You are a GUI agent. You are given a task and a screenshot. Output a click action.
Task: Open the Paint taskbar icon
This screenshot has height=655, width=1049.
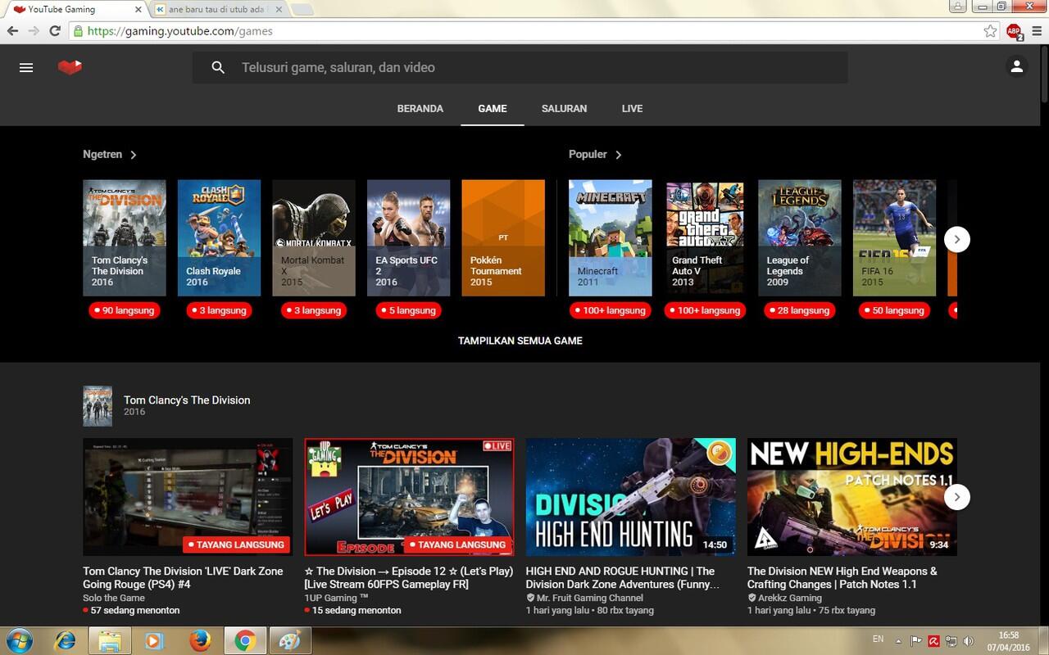(289, 640)
